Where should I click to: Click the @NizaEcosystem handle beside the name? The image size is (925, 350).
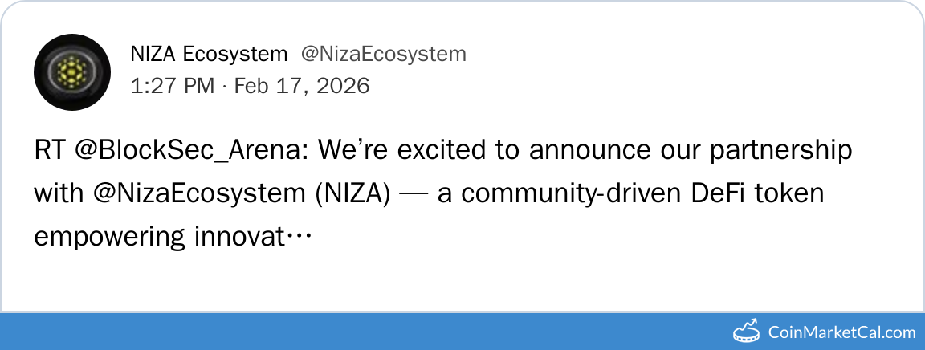(383, 55)
